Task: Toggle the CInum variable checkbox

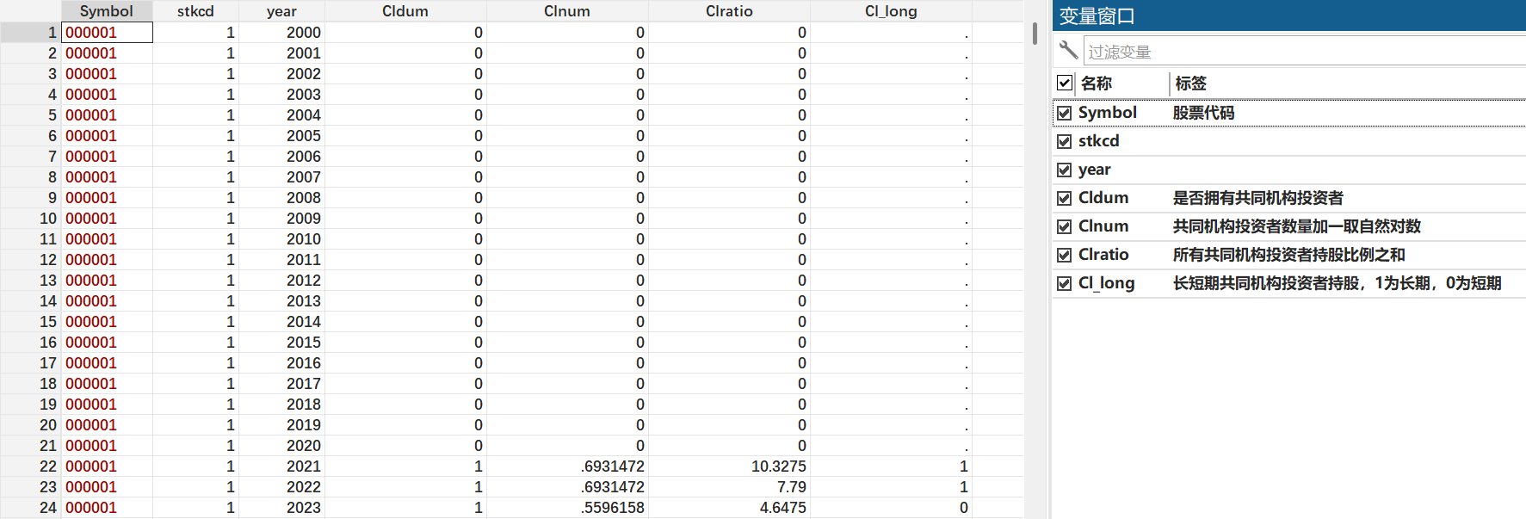Action: tap(1065, 226)
